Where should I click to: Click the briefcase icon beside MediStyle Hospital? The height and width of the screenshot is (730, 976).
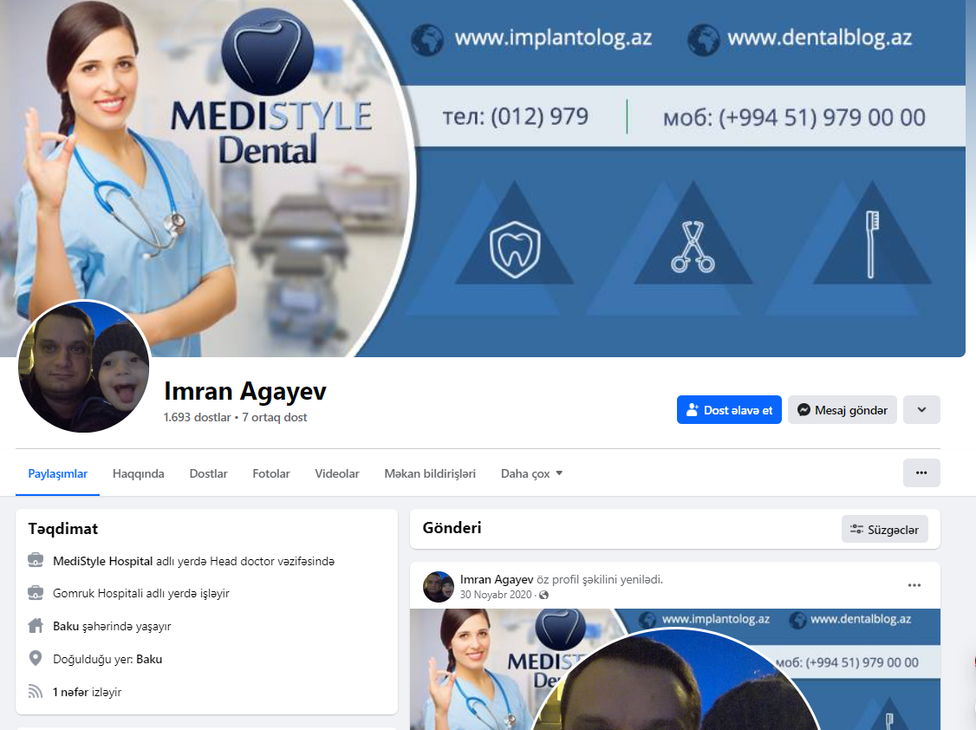(x=35, y=560)
